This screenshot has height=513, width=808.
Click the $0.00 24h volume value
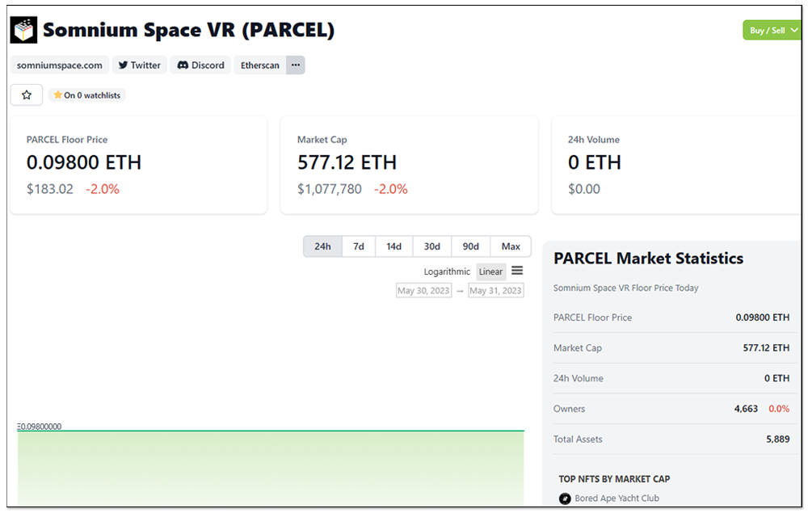(584, 189)
